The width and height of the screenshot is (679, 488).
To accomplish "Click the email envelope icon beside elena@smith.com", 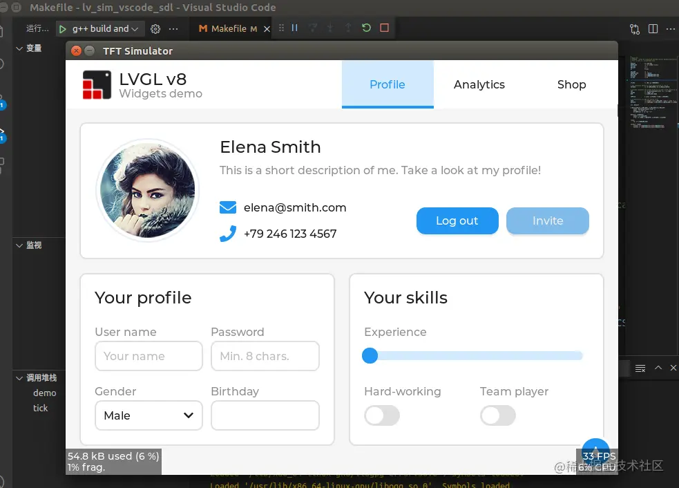I will [228, 207].
